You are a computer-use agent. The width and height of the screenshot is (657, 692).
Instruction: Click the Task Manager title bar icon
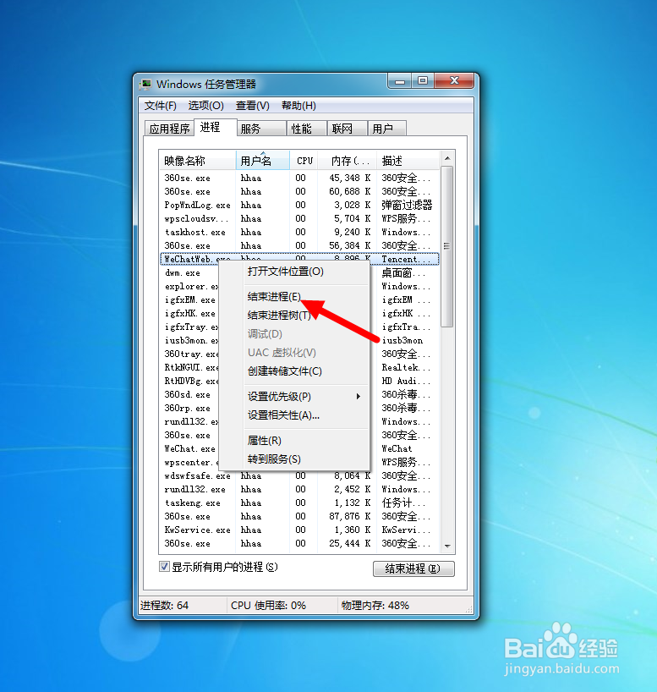click(145, 84)
